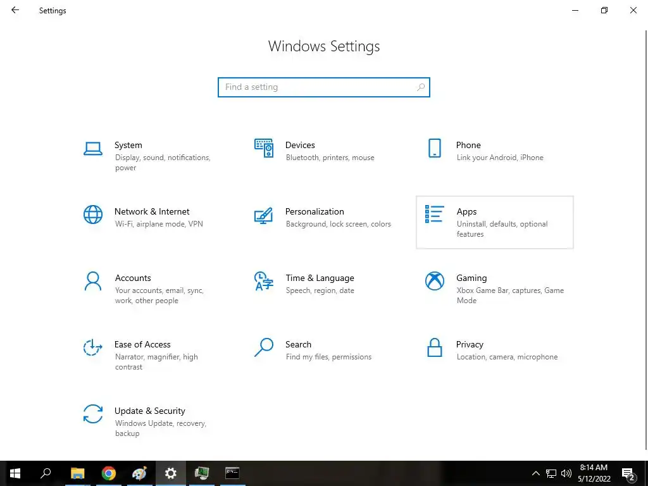The width and height of the screenshot is (648, 486).
Task: Click the Find a setting search field
Action: point(323,87)
